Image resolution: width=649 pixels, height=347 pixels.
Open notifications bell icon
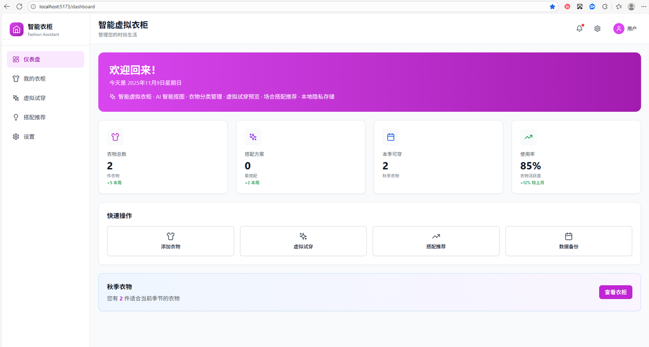click(x=580, y=29)
